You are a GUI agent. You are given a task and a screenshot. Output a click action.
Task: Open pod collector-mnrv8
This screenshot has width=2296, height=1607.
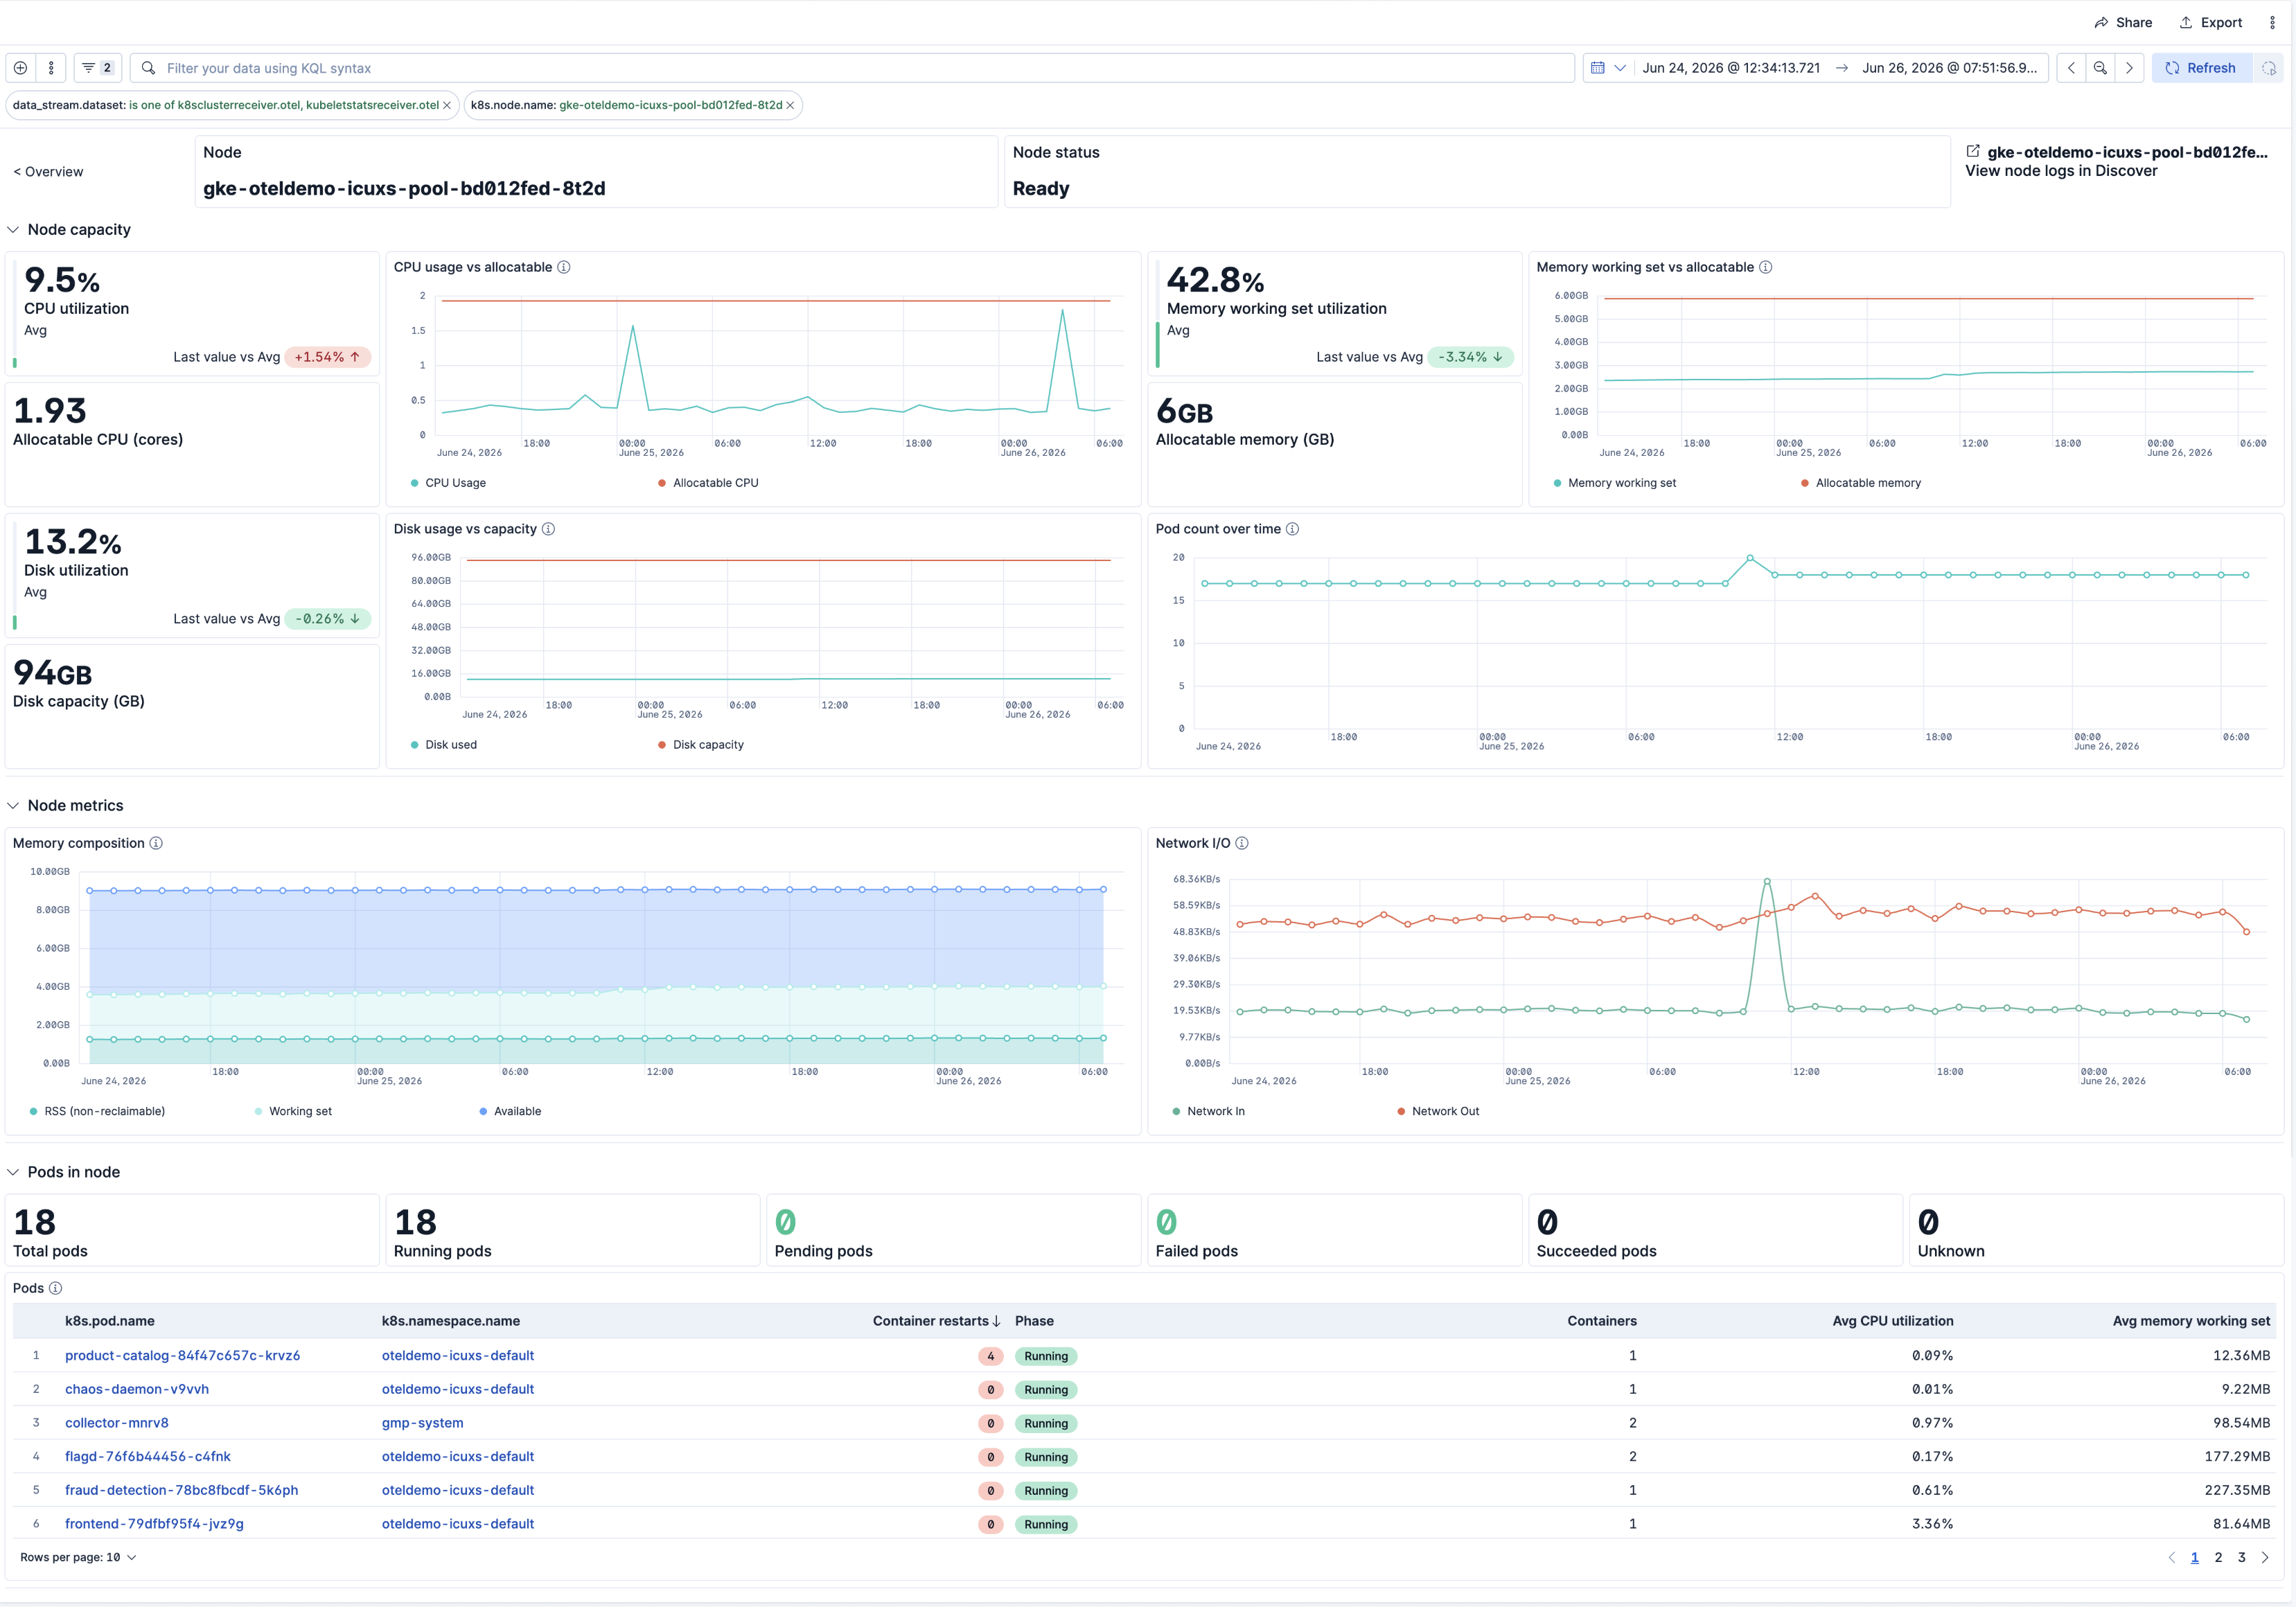pos(117,1423)
